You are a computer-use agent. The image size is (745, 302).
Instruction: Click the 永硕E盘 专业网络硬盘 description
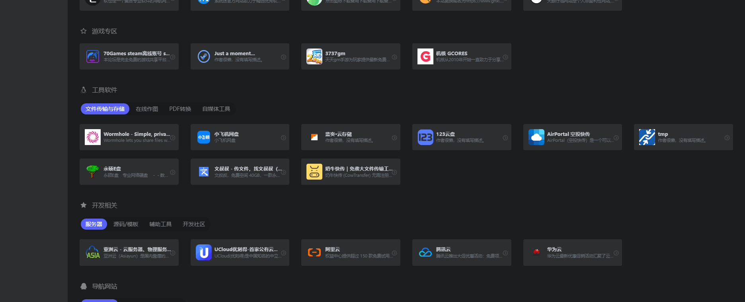tap(135, 175)
